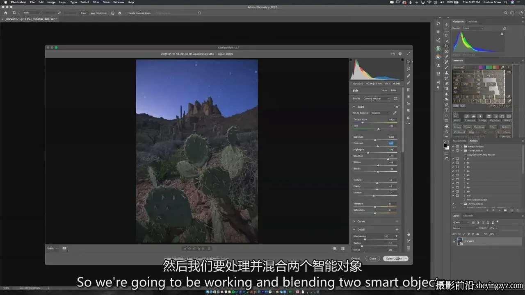Toggle dialog box for action #1
The height and width of the screenshot is (295, 525).
coord(457,159)
